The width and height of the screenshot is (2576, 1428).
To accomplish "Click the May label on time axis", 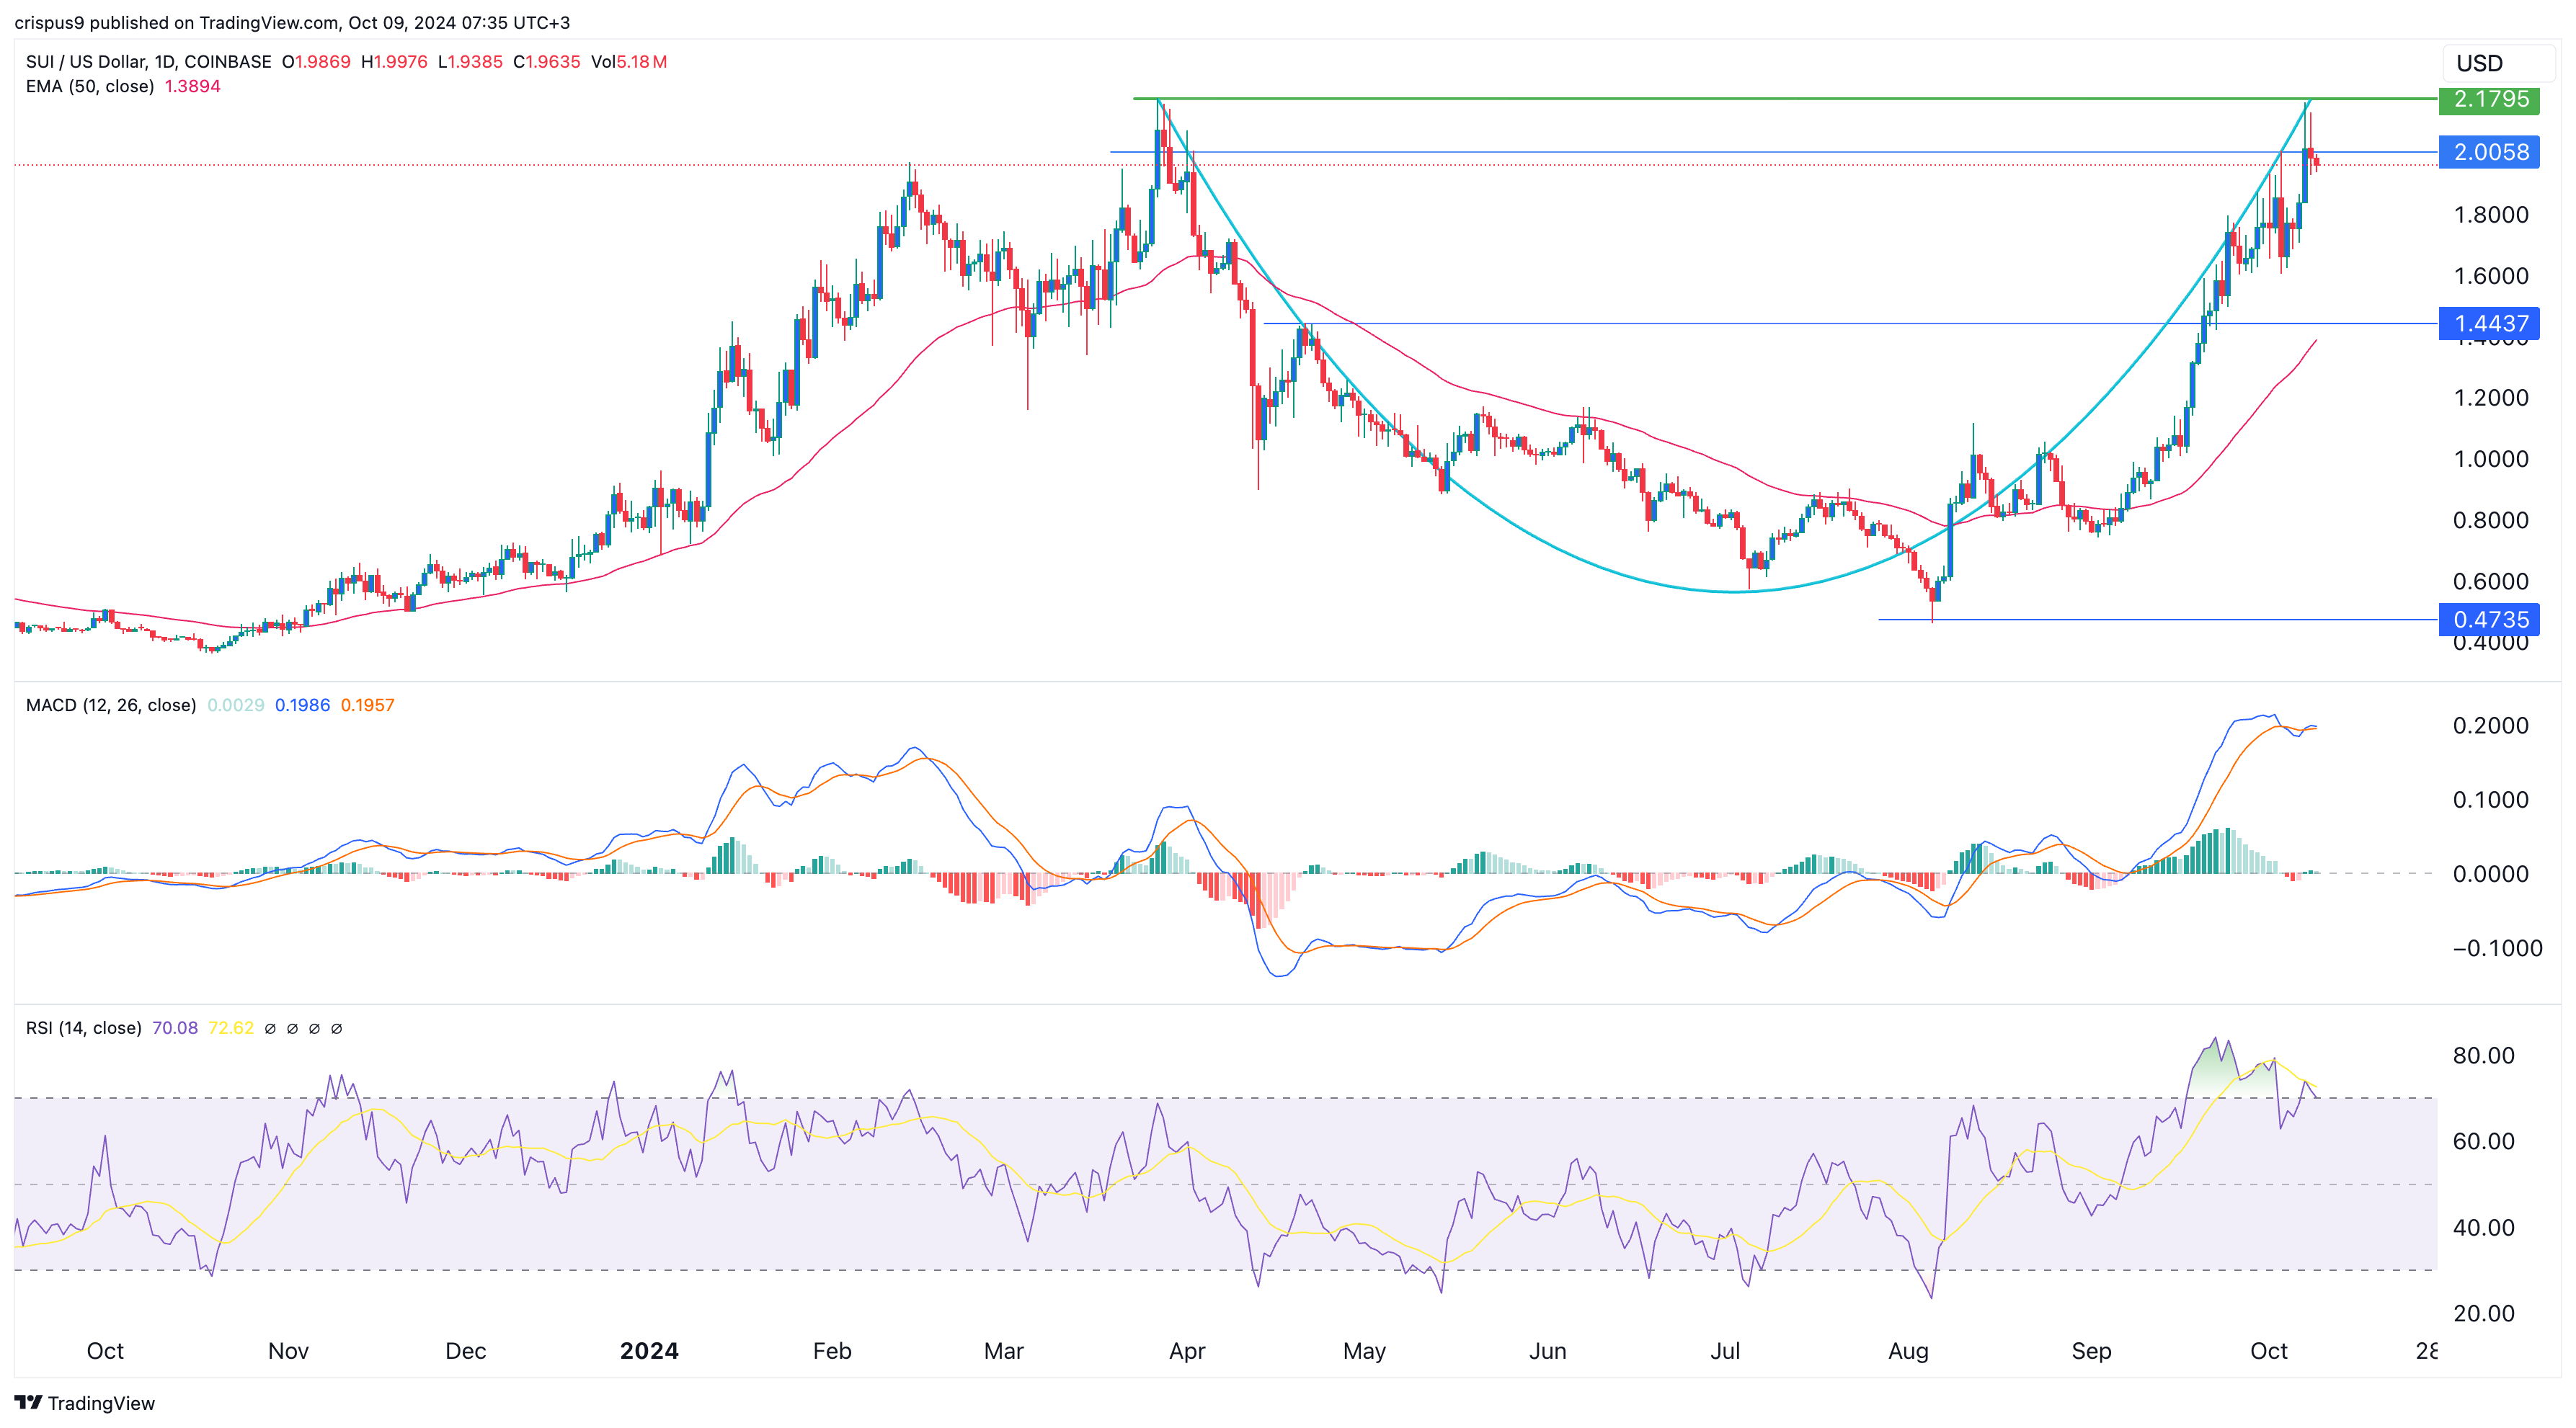I will coord(1364,1350).
